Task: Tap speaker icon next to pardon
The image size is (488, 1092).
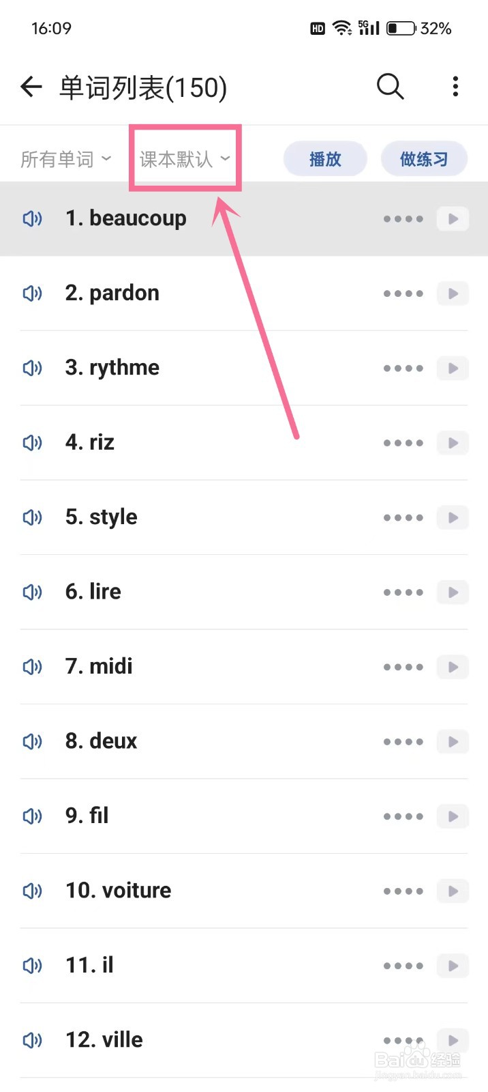Action: pyautogui.click(x=32, y=293)
